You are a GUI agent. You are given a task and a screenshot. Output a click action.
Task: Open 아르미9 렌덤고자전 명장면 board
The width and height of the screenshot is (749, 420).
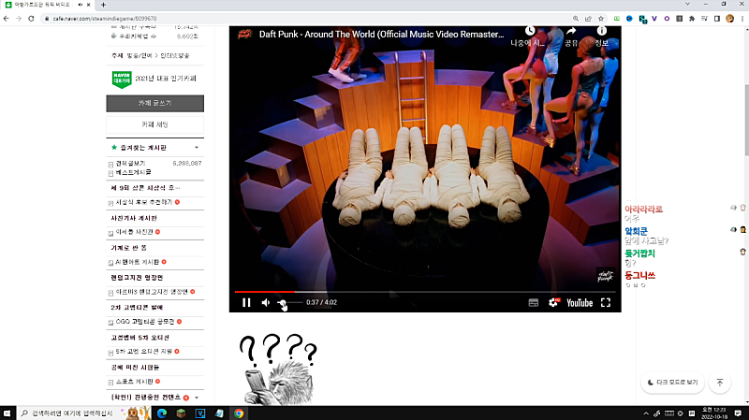pos(152,292)
